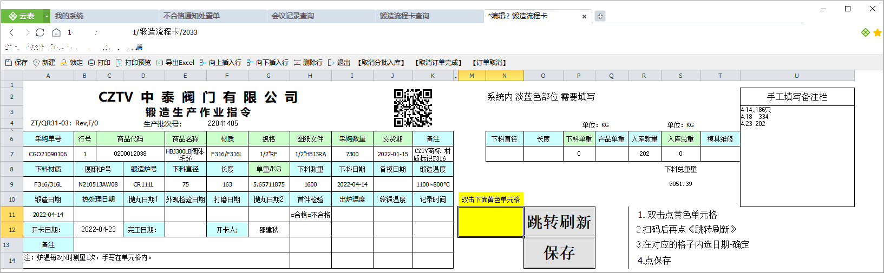The height and width of the screenshot is (273, 884).
Task: Delete row with 删除行
Action: click(x=308, y=63)
